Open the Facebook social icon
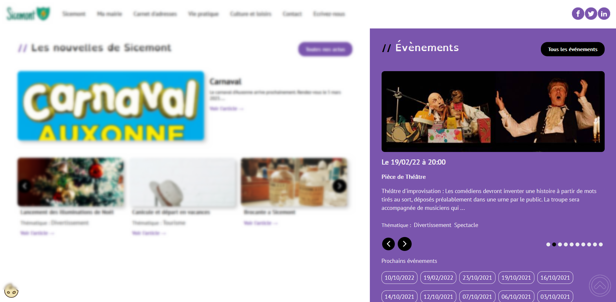 pyautogui.click(x=578, y=14)
